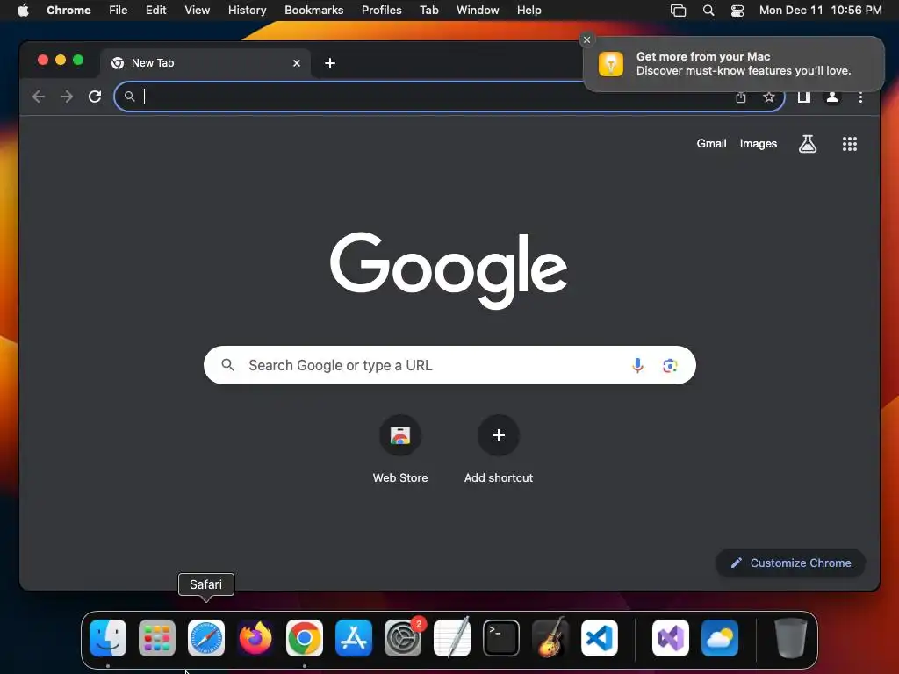Start voice search with the microphone
Screen dimensions: 899x674
pyautogui.click(x=637, y=365)
